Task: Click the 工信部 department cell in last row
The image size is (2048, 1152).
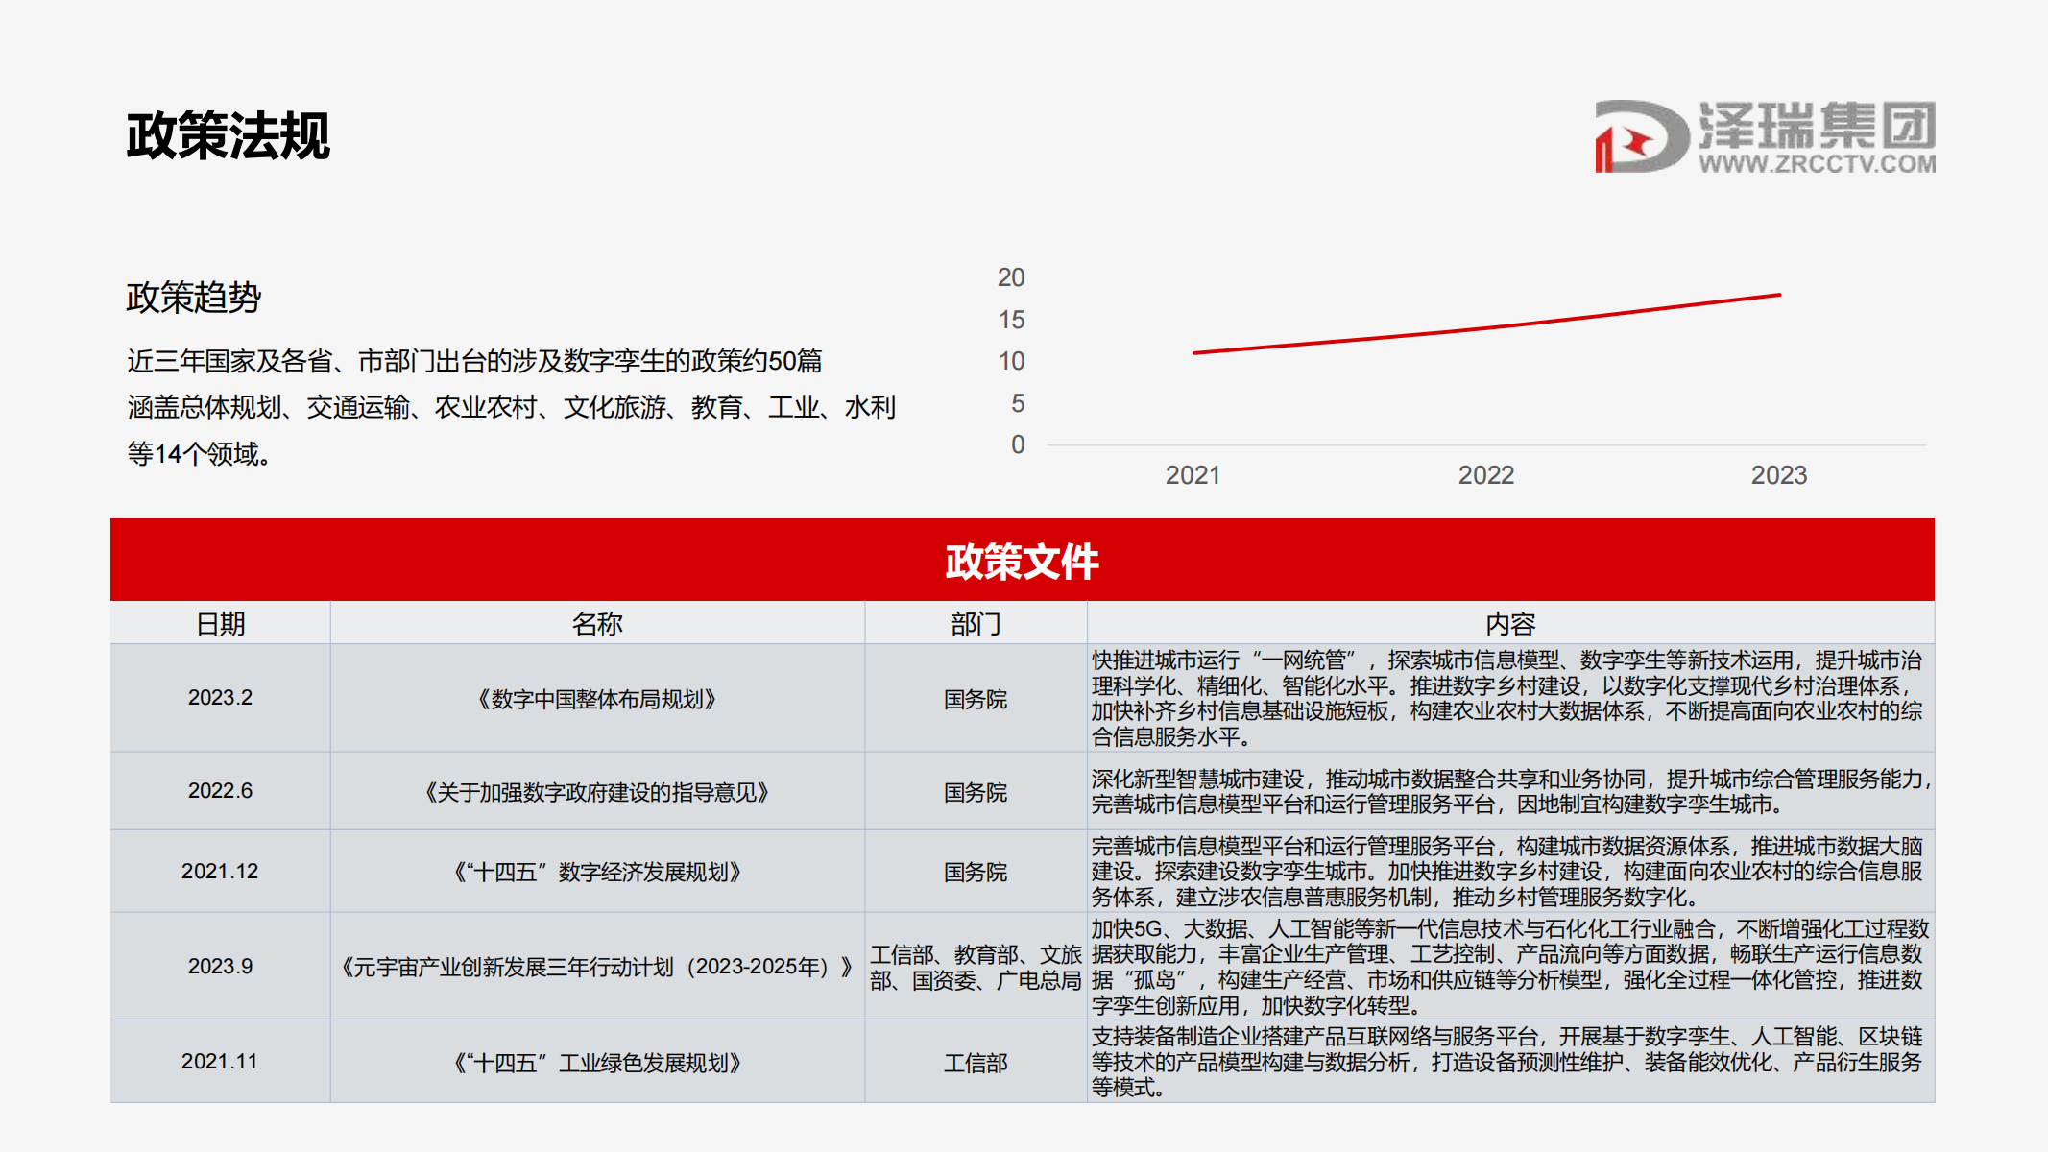Action: tap(976, 1063)
